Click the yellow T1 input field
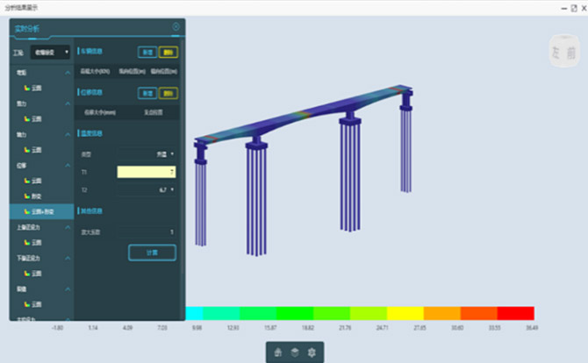 145,172
